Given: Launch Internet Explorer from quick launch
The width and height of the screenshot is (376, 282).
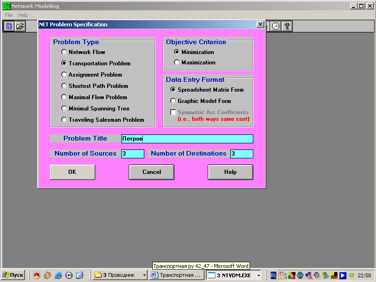Looking at the screenshot, I should point(58,275).
